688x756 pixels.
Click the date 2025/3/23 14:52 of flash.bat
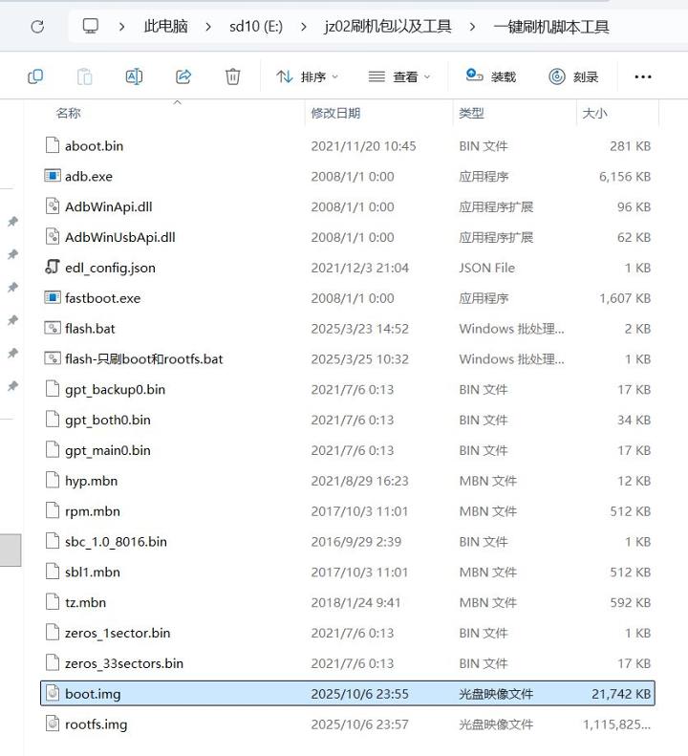click(x=359, y=329)
